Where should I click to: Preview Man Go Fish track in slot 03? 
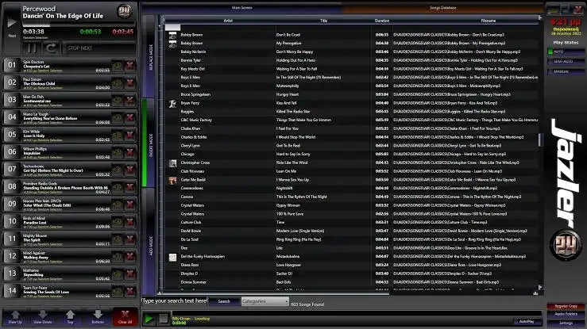118,100
